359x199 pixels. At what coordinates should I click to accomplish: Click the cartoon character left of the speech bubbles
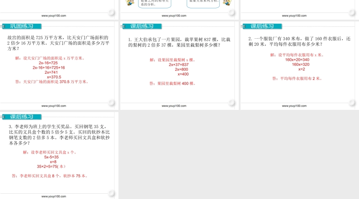coord(130,3)
